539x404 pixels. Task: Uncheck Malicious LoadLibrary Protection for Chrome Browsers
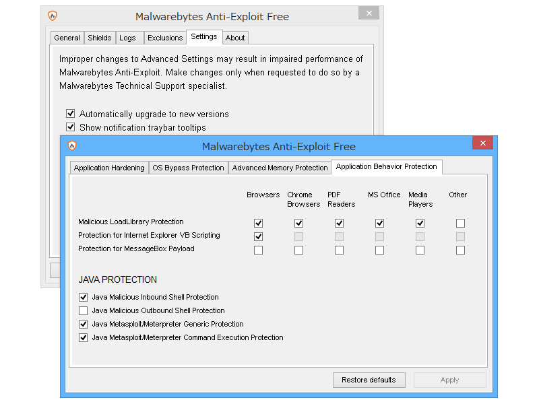[298, 224]
